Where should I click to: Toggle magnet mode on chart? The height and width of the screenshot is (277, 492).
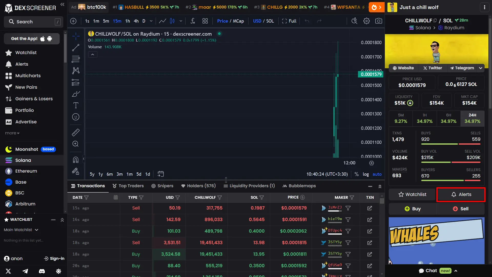(76, 160)
